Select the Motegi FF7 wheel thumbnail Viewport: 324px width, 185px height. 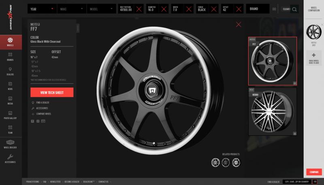pos(273,61)
